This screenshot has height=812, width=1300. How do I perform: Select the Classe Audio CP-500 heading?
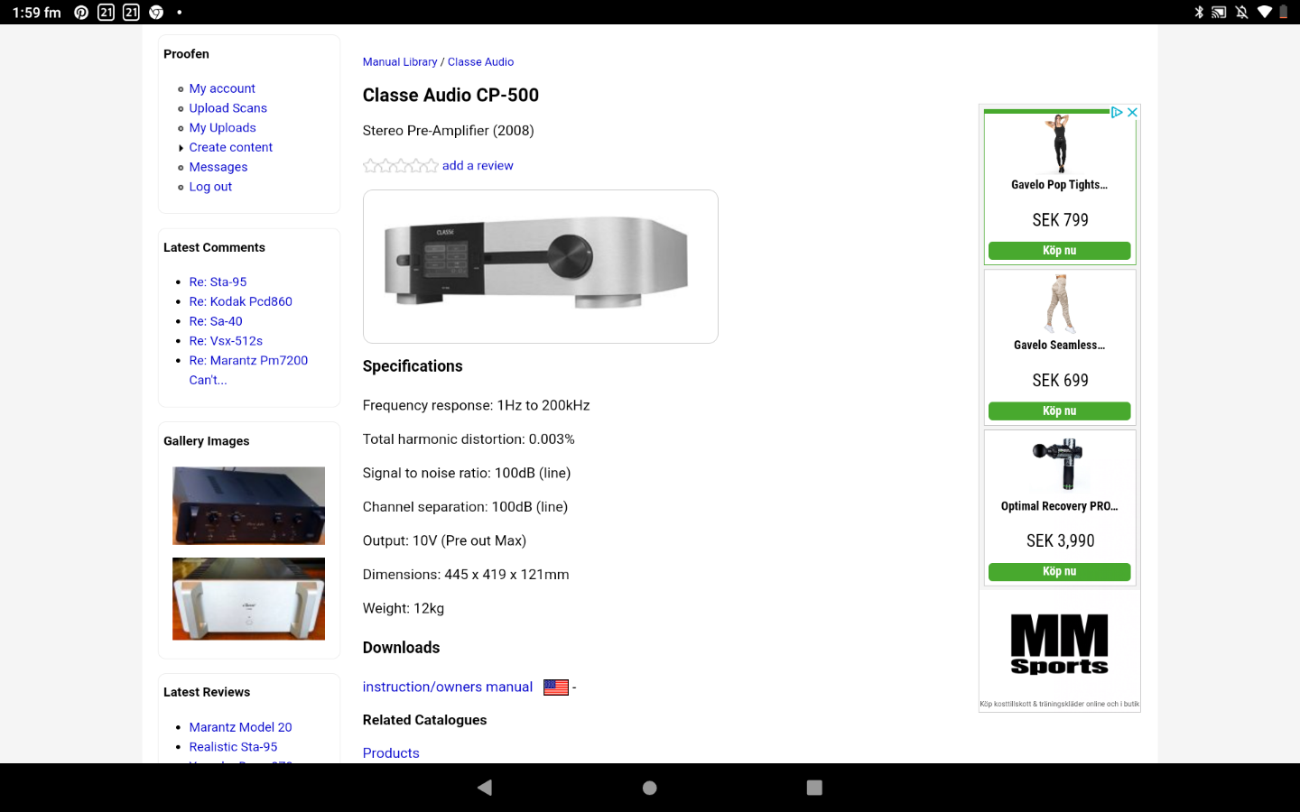[x=450, y=96]
